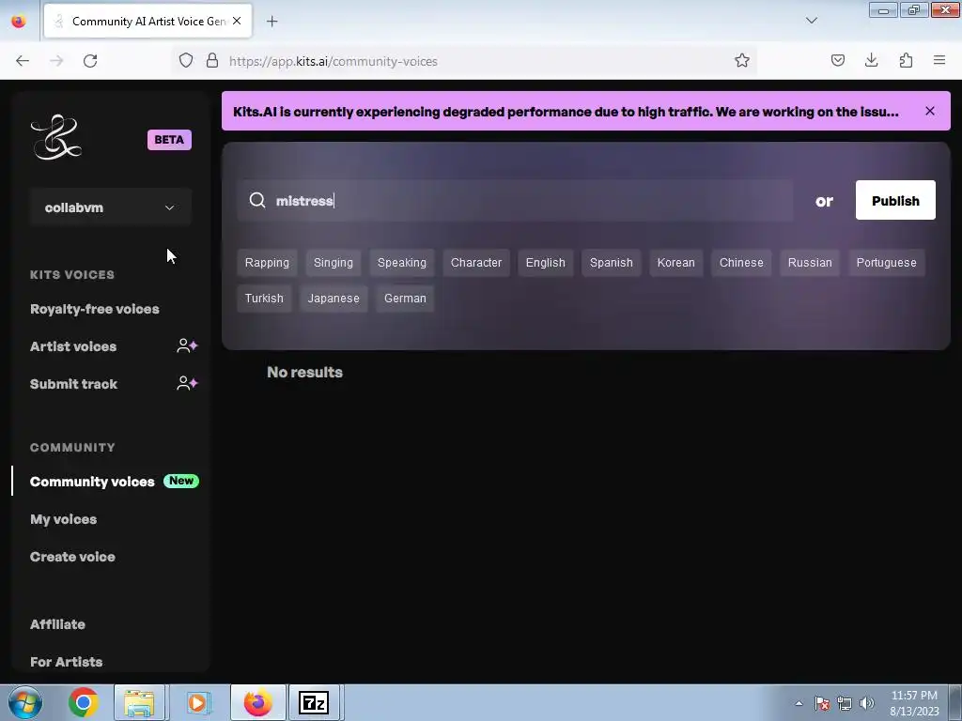Click the "No results" text
The width and height of the screenshot is (962, 721).
[305, 372]
